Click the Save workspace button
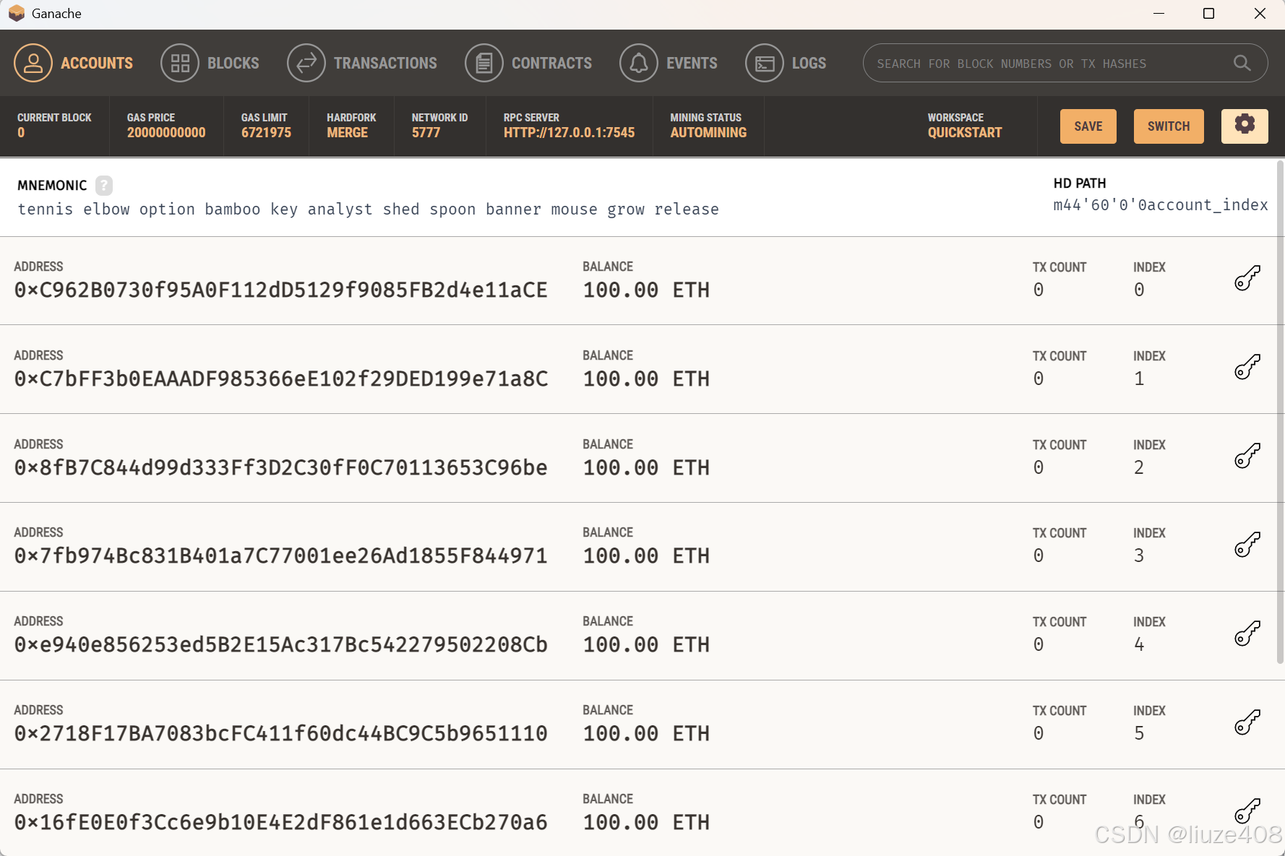 click(1088, 126)
